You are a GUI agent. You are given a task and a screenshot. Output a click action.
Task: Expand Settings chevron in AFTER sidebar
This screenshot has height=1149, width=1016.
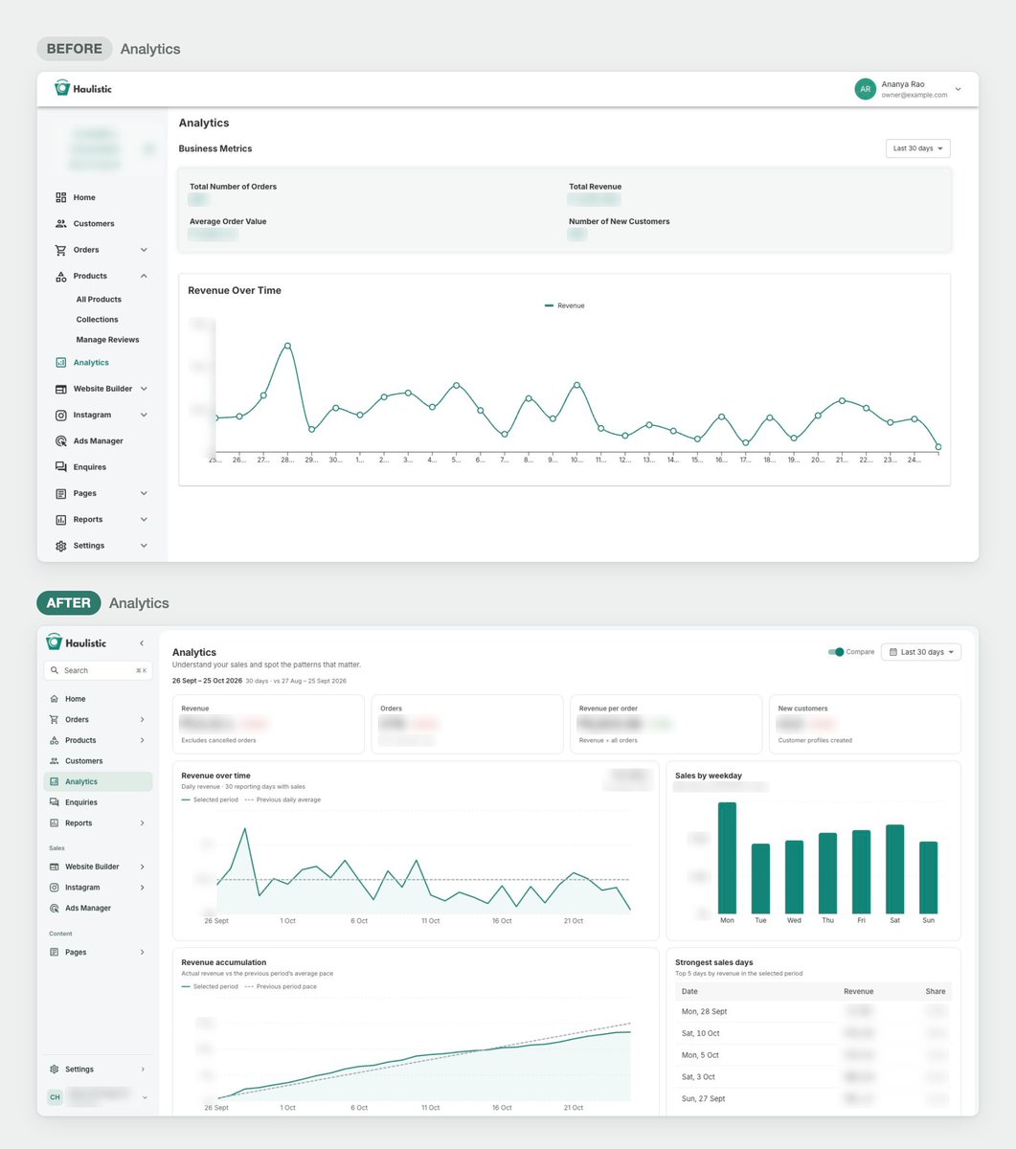[x=143, y=1070]
